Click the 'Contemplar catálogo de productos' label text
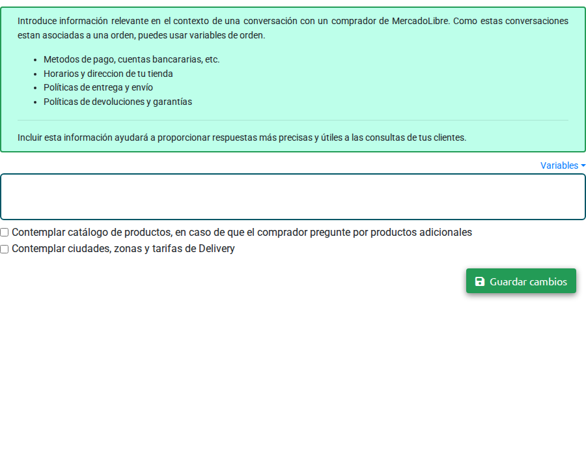586x456 pixels. pos(241,233)
